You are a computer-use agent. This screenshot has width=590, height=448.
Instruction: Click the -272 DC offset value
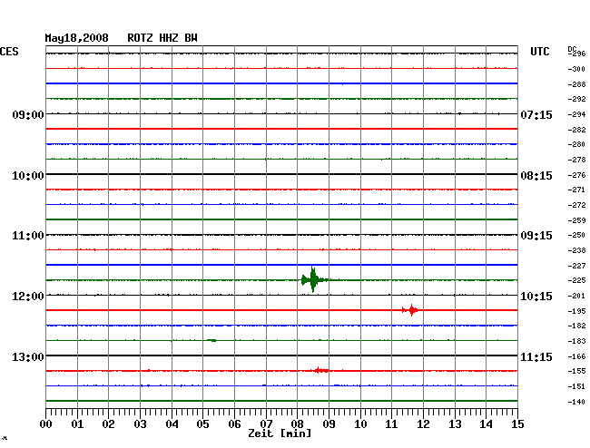[576, 205]
